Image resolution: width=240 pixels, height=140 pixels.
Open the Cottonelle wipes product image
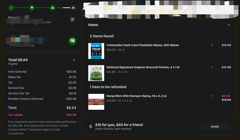96,51
